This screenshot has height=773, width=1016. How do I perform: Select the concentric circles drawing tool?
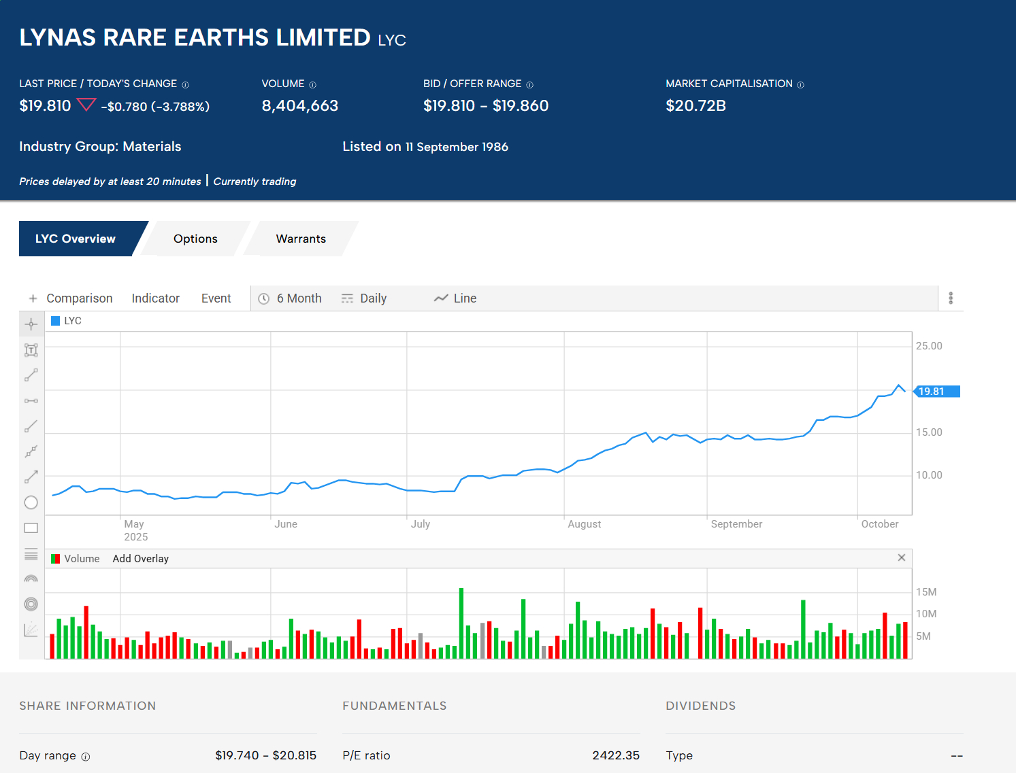click(31, 604)
